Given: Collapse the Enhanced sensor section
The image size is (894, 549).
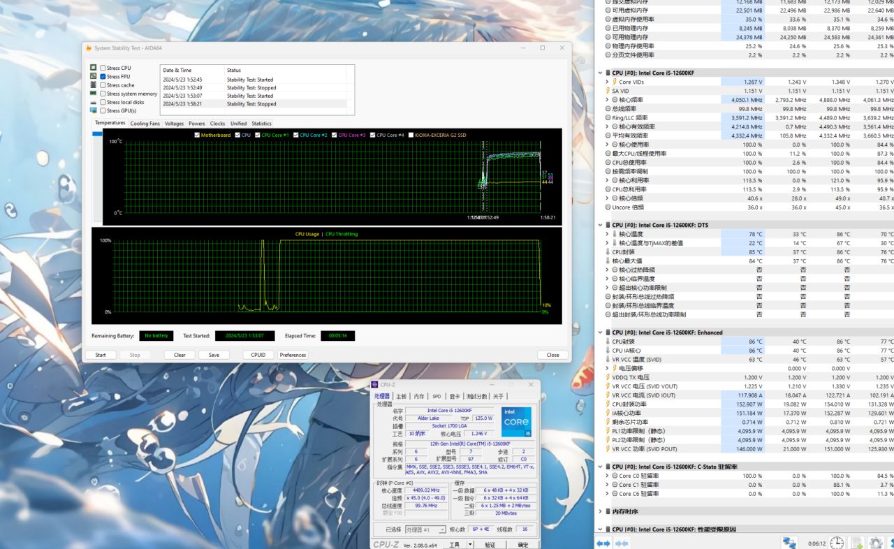Looking at the screenshot, I should (600, 332).
